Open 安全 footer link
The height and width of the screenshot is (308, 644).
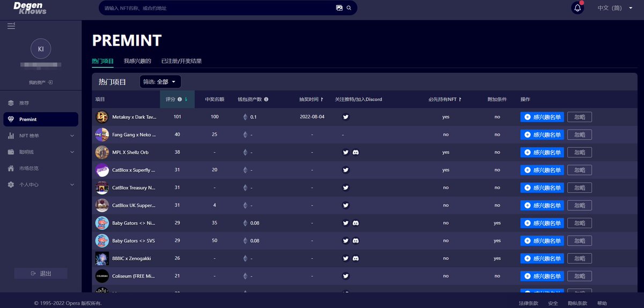click(x=553, y=303)
